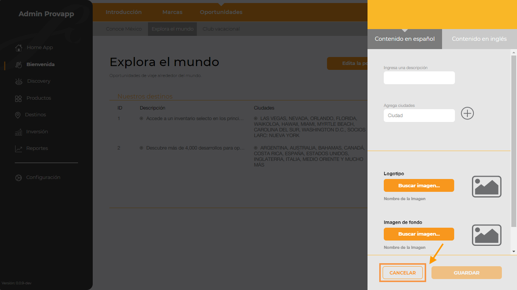
Task: Go to Destinos in the sidebar
Action: coord(36,115)
